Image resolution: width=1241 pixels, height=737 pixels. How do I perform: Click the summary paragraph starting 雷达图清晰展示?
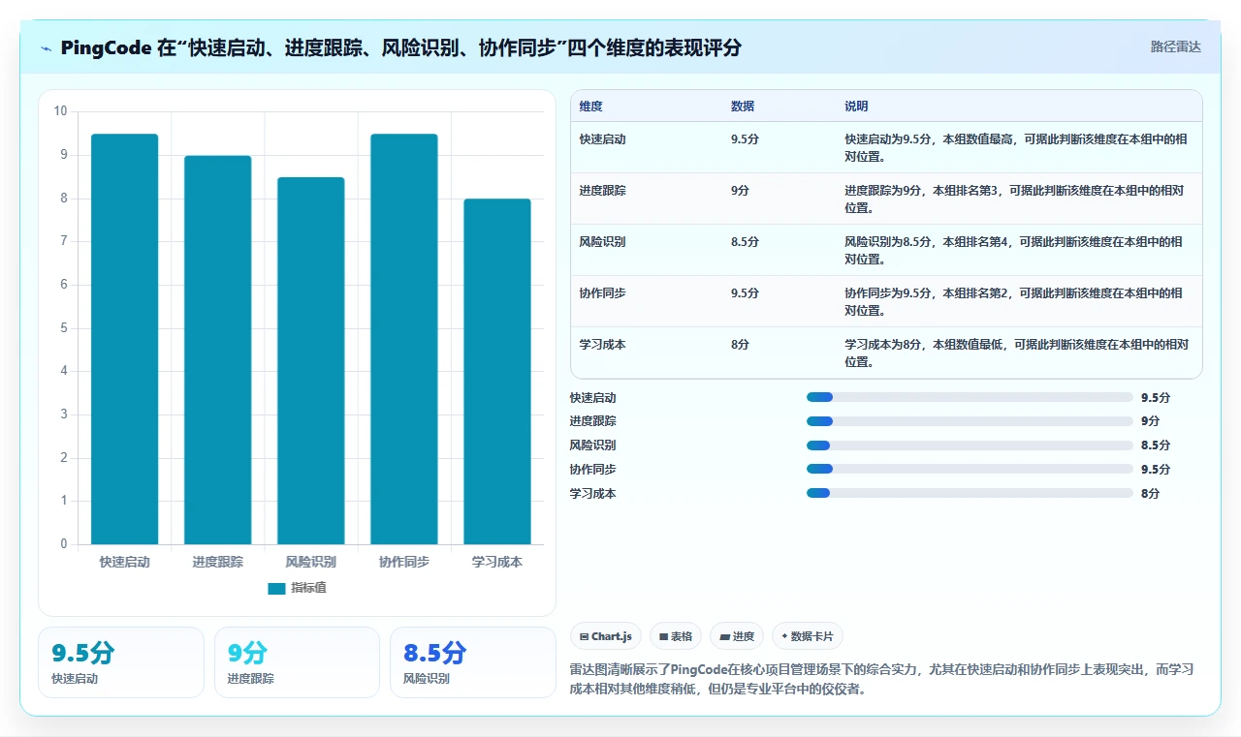[x=881, y=680]
